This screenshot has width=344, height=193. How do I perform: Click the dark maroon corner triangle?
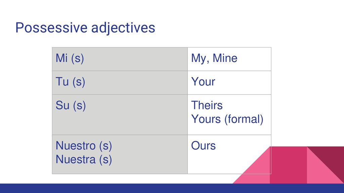331,158
